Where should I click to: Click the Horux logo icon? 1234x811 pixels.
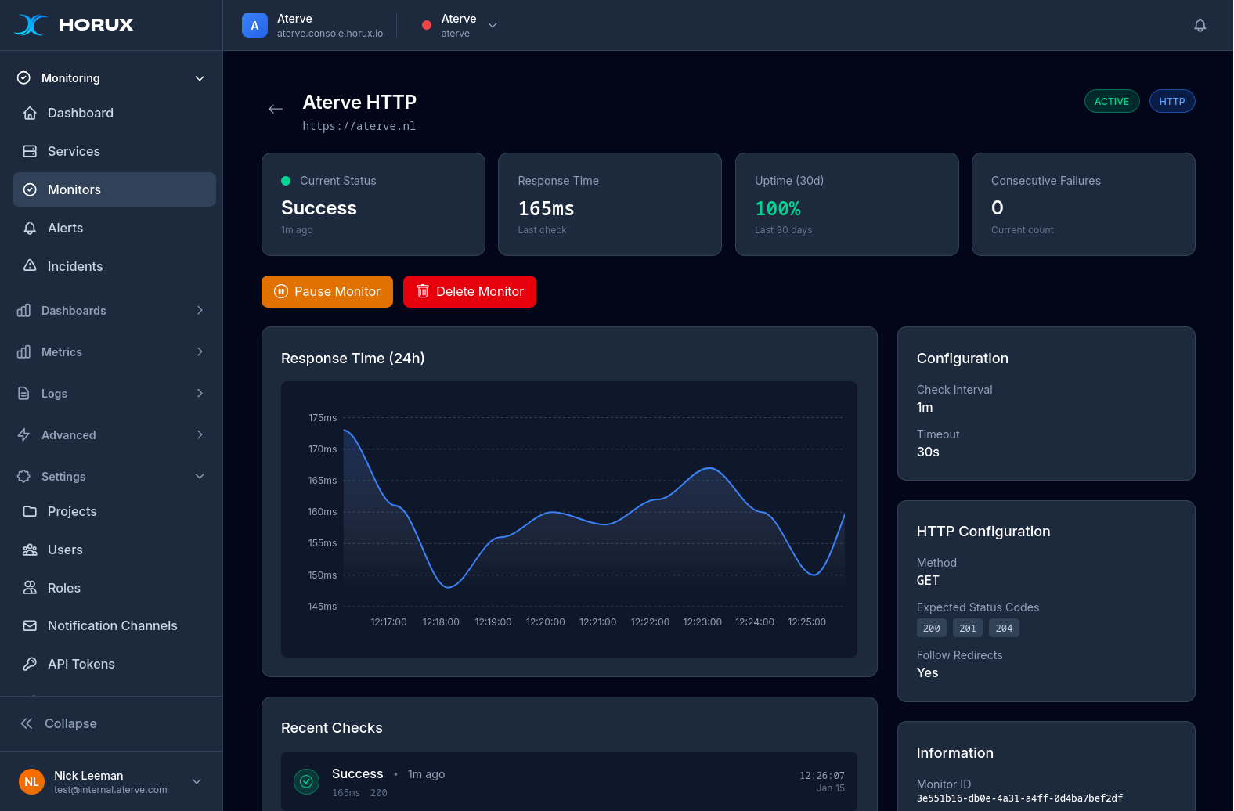(x=31, y=25)
